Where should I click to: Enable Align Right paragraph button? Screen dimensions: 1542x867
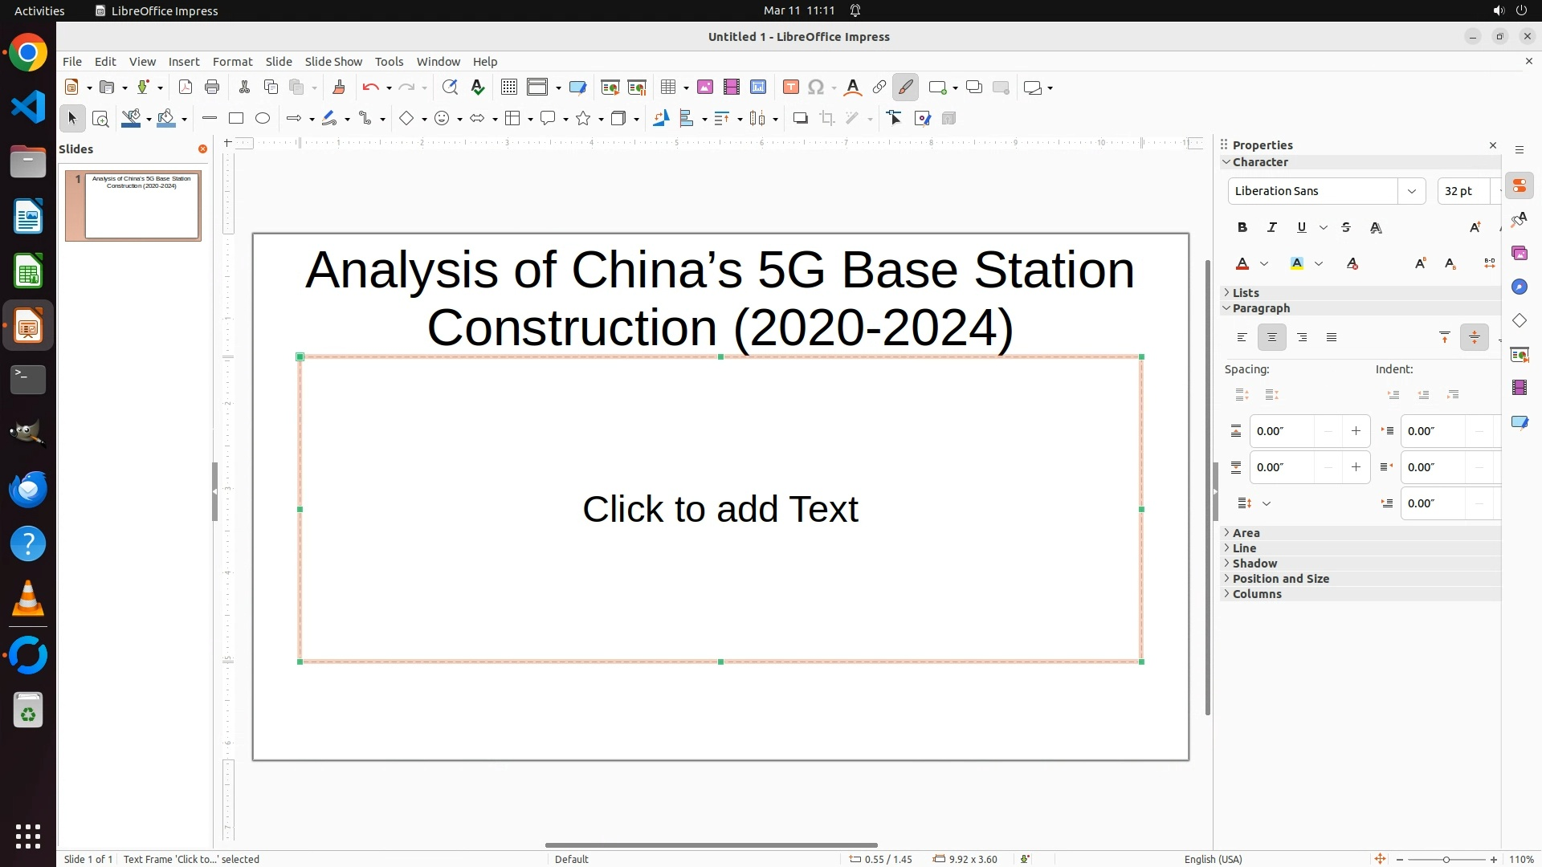point(1302,338)
